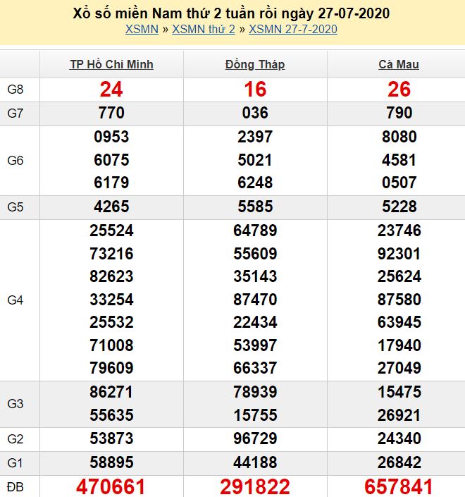Screen dimensions: 465x497
Task: Select G6 number 8080
Action: (x=399, y=137)
